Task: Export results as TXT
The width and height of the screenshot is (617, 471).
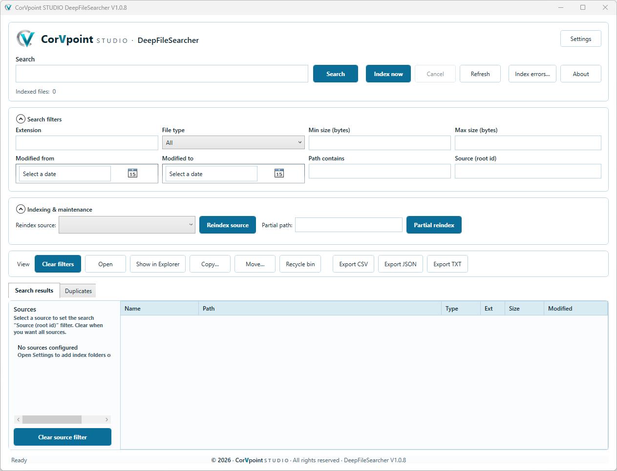Action: tap(447, 264)
